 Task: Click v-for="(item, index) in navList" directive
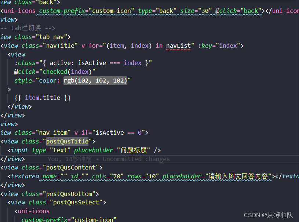point(138,46)
